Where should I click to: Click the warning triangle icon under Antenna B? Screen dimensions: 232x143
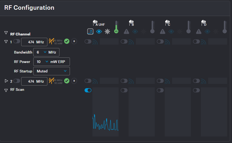click(x=126, y=32)
